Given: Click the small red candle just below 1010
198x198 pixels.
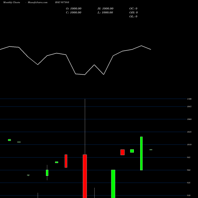Looking at the screenshot, I should tap(122, 152).
